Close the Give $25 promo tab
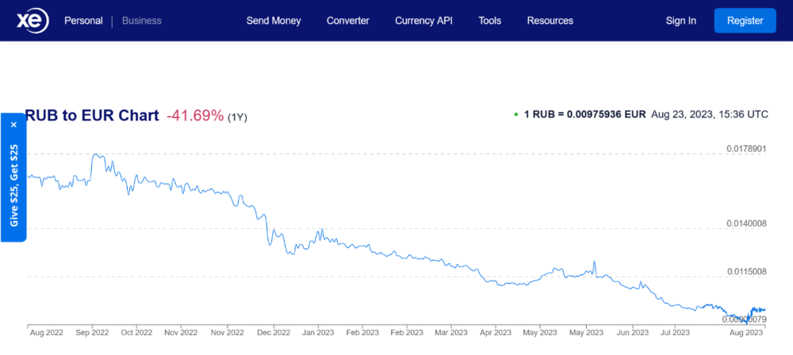Screen dimensions: 793x355 (x=13, y=124)
